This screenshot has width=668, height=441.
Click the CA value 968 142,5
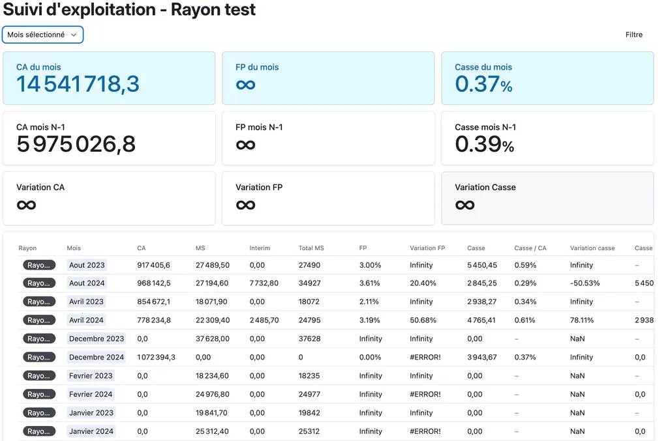pyautogui.click(x=154, y=283)
